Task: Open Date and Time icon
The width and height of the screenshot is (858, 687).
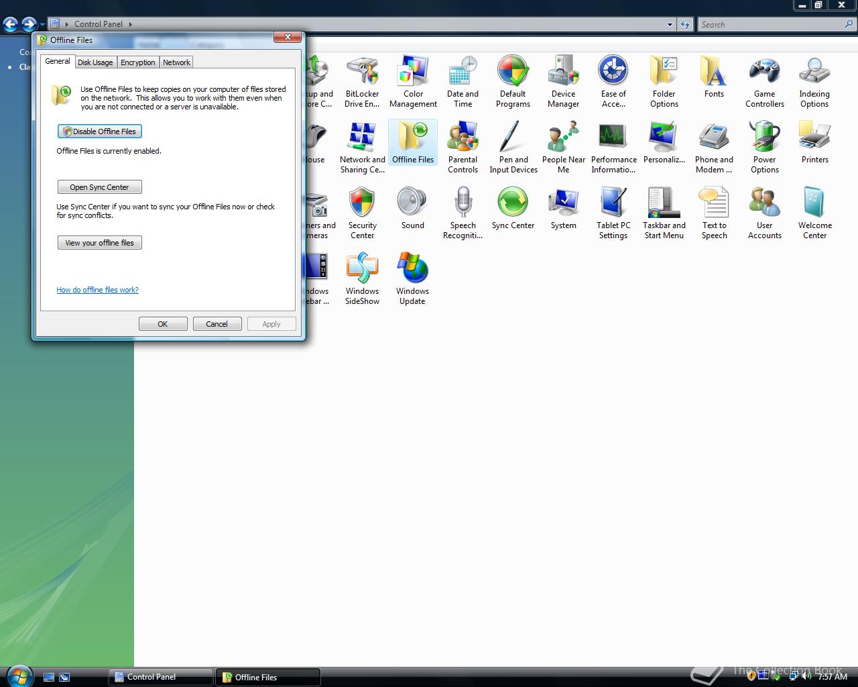Action: click(x=463, y=81)
